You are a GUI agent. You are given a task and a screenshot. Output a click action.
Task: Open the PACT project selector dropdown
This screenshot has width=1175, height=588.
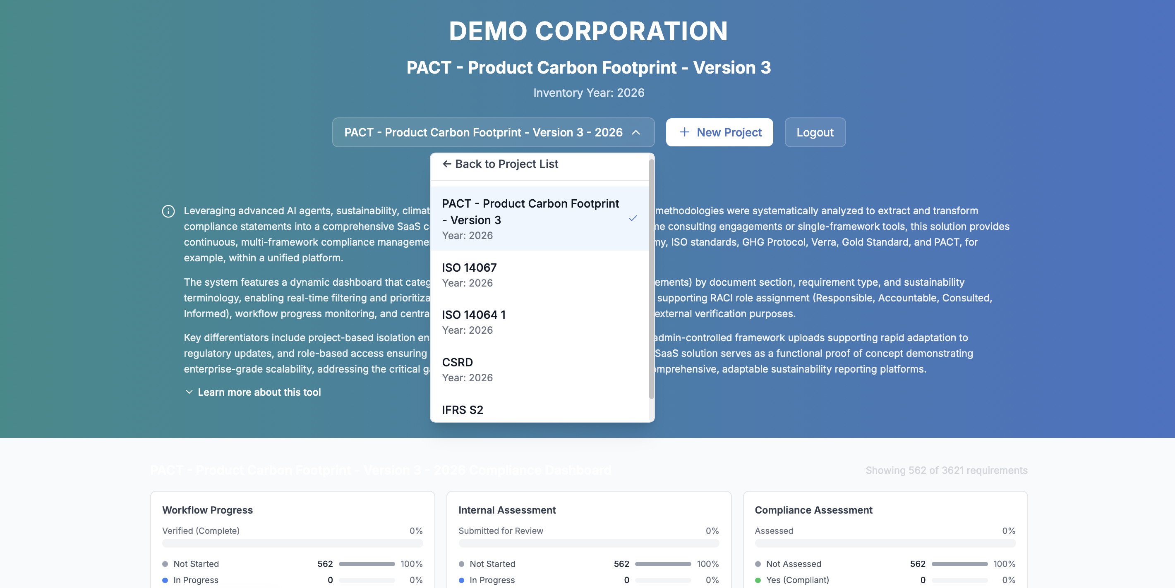[483, 133]
